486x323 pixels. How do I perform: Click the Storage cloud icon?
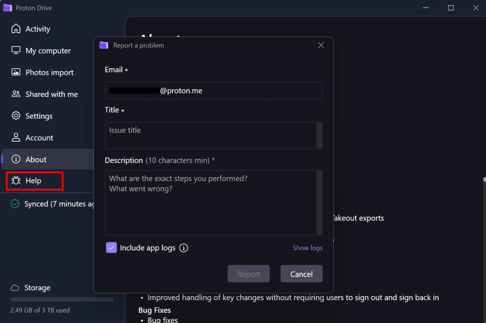(15, 288)
